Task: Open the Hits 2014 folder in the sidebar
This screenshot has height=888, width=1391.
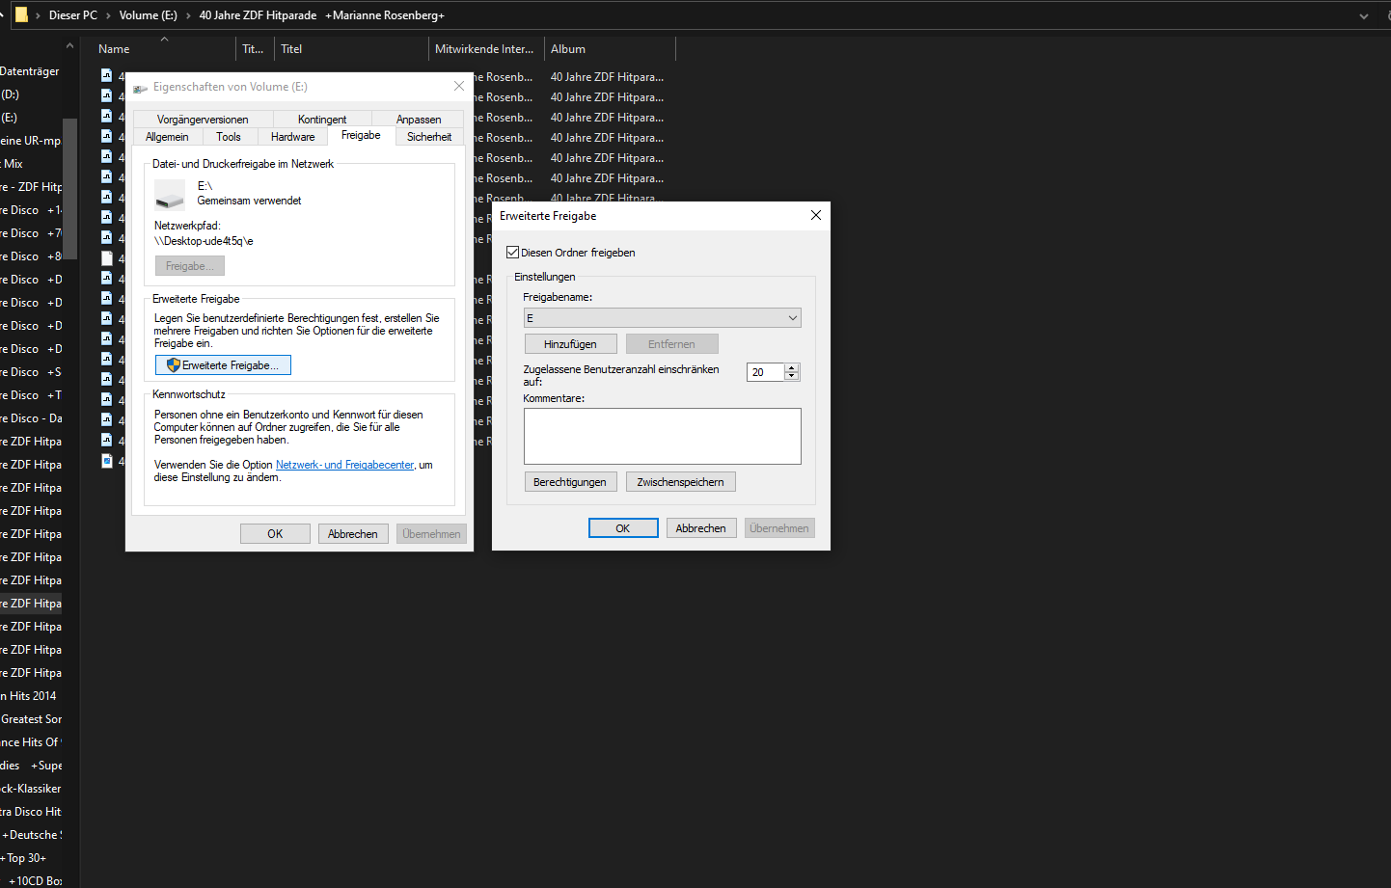Action: (x=29, y=696)
